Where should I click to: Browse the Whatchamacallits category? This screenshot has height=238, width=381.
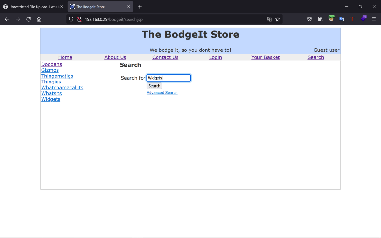tap(62, 88)
